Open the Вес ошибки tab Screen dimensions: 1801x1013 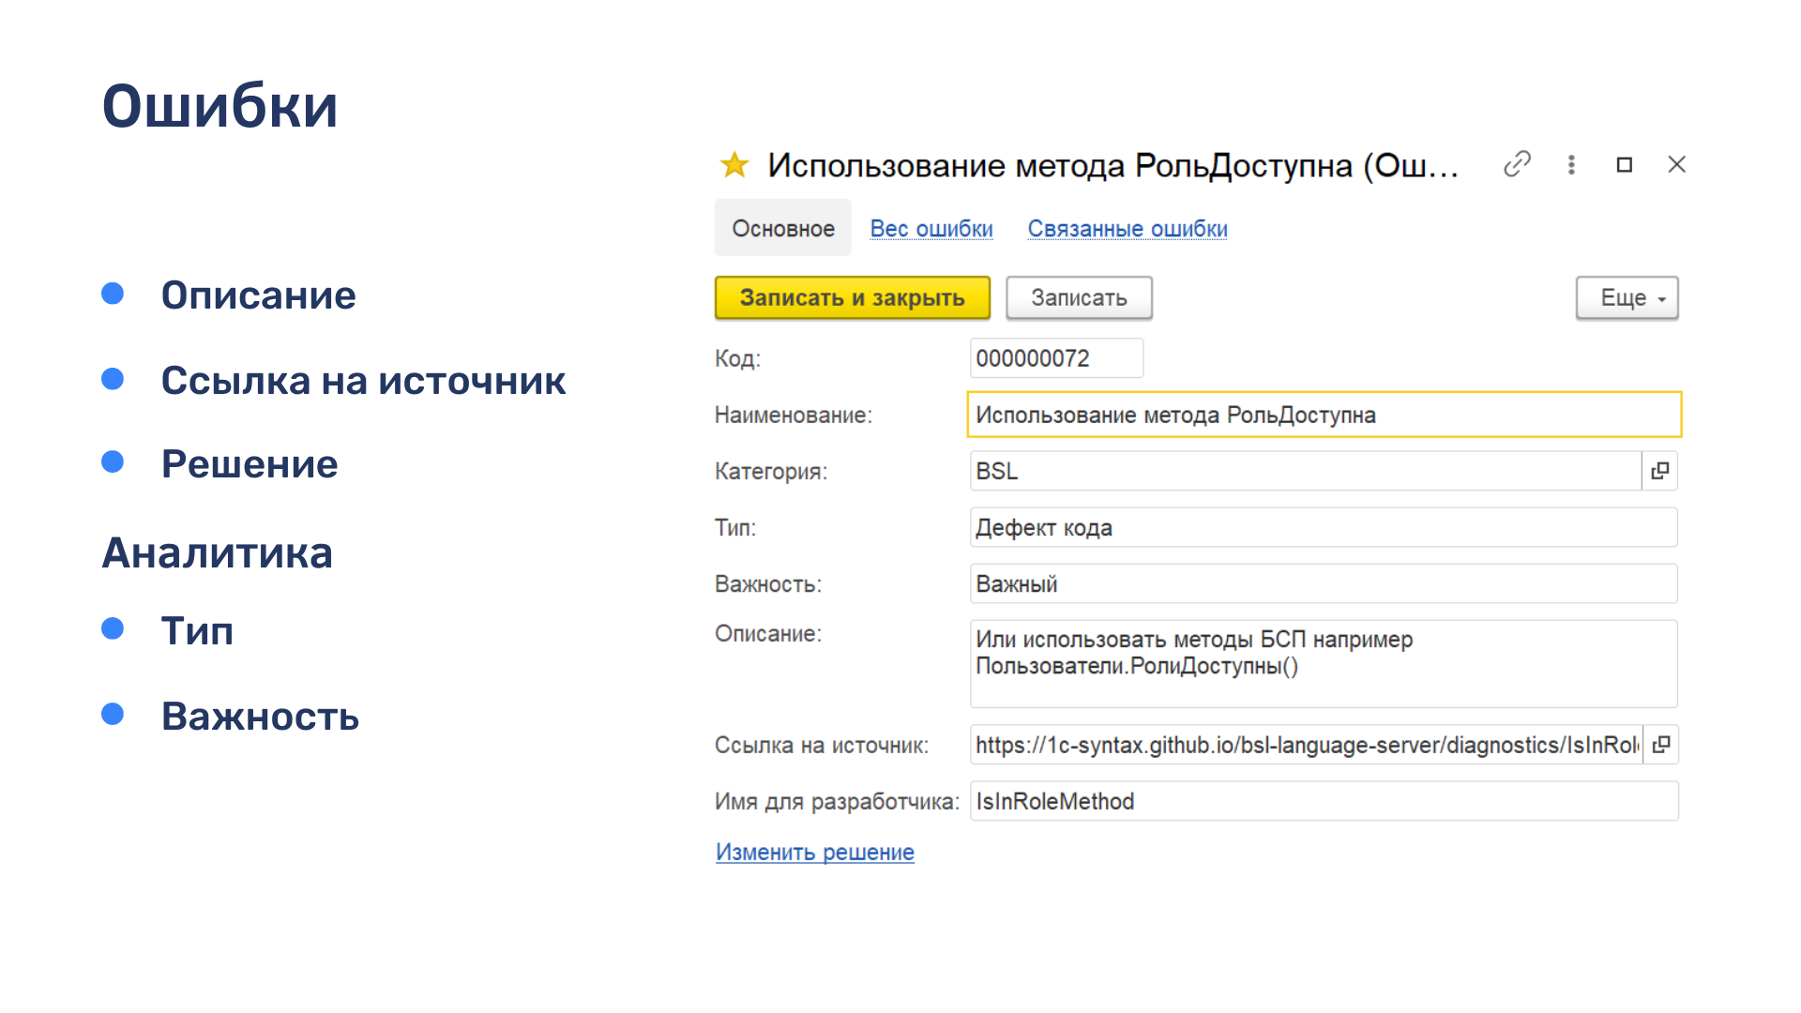click(931, 229)
